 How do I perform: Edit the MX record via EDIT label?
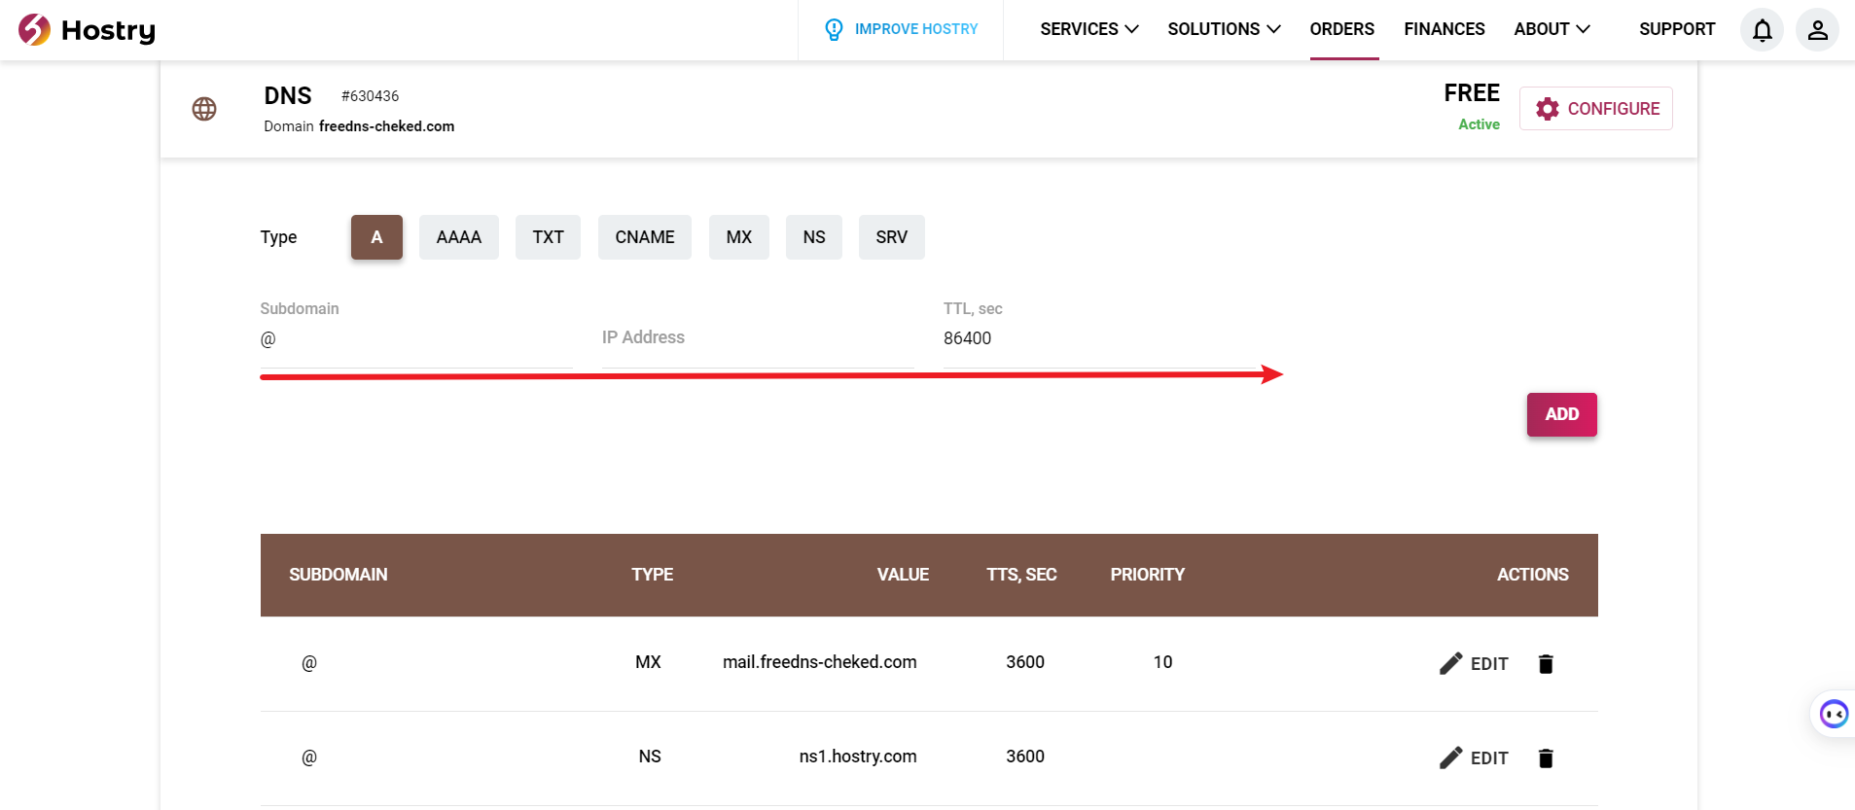(1489, 664)
